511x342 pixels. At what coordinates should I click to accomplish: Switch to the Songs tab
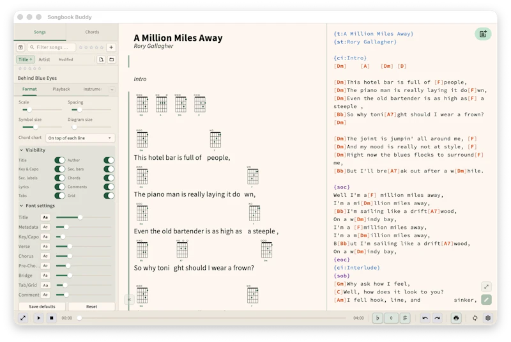click(40, 32)
